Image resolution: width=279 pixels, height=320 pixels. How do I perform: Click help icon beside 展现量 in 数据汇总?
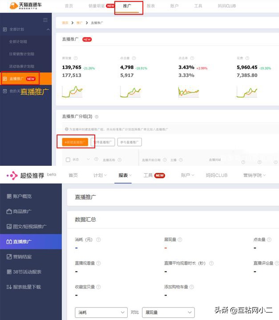(x=180, y=240)
